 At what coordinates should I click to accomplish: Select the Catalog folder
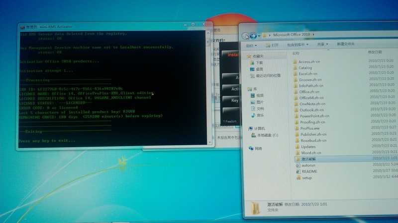302,68
